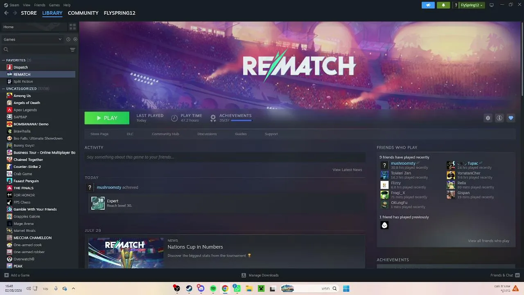Open the View menu
Viewport: 524px width, 295px height.
[x=27, y=5]
